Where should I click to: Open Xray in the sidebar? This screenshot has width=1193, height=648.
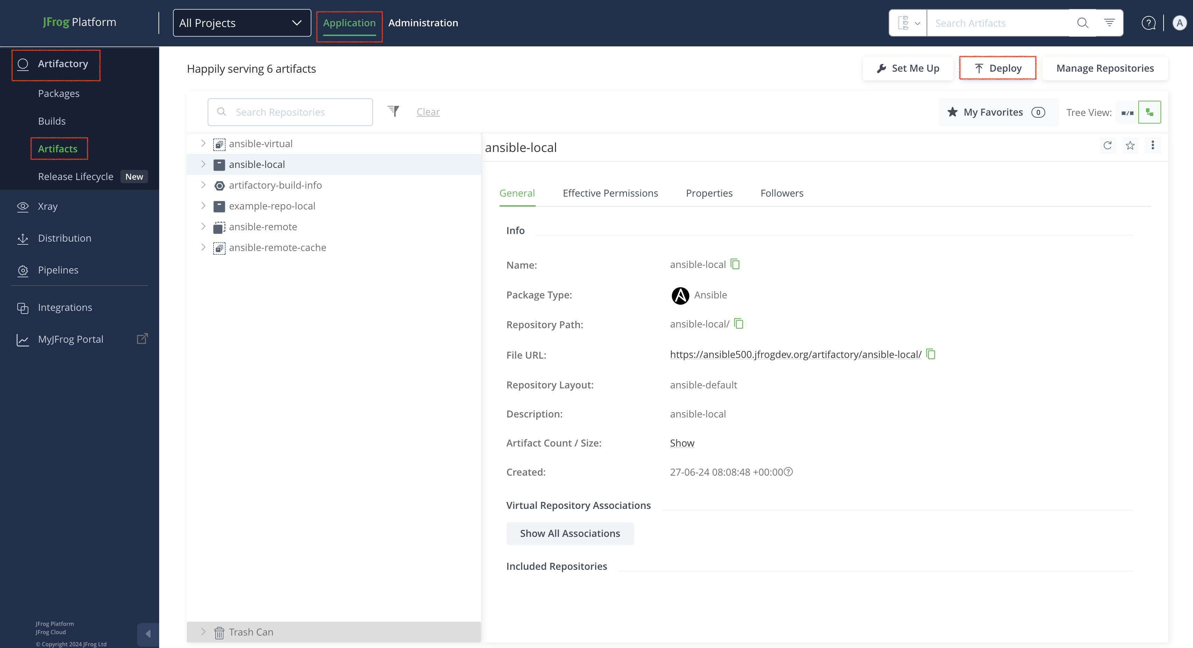(x=48, y=206)
